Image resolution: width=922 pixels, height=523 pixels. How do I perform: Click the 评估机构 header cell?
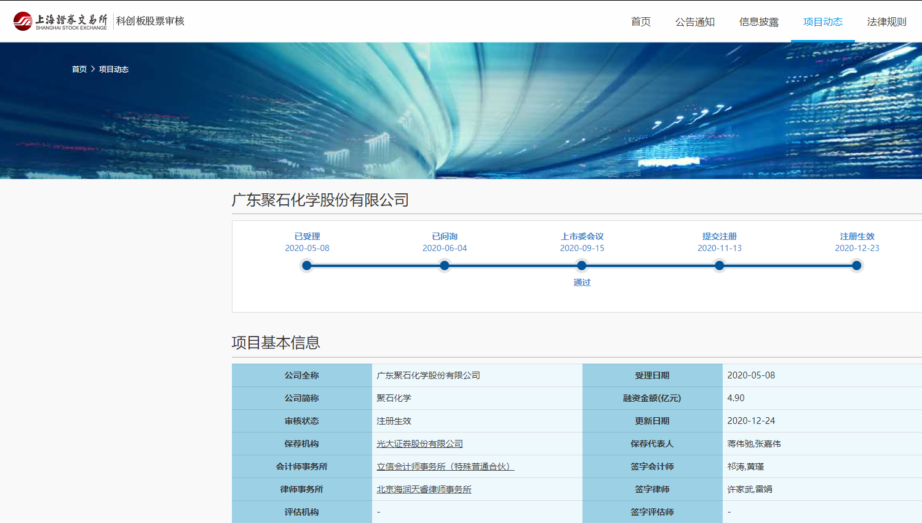[x=302, y=512]
